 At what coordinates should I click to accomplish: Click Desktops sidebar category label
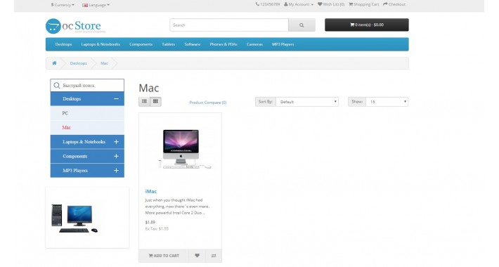tap(72, 99)
